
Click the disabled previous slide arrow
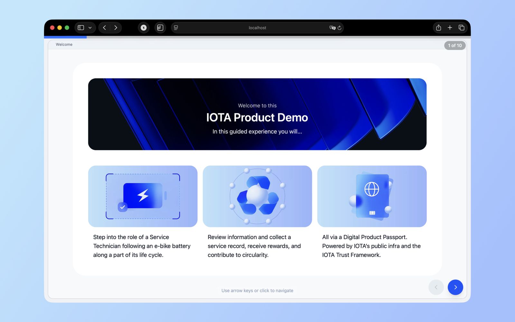436,287
